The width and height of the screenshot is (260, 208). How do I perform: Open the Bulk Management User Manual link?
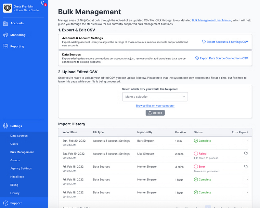click(212, 20)
